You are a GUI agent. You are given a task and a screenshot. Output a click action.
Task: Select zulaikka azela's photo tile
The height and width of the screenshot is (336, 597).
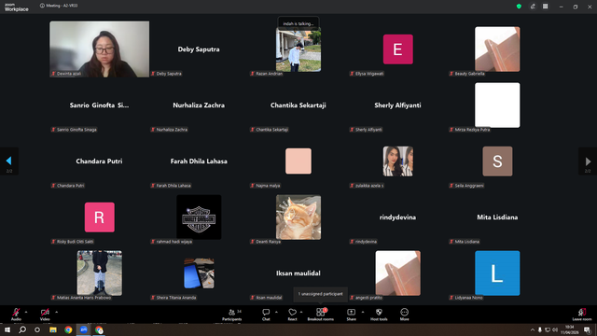click(x=398, y=161)
